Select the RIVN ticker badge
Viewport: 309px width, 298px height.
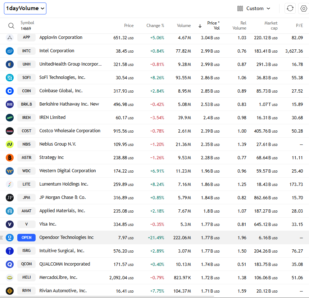click(26, 291)
